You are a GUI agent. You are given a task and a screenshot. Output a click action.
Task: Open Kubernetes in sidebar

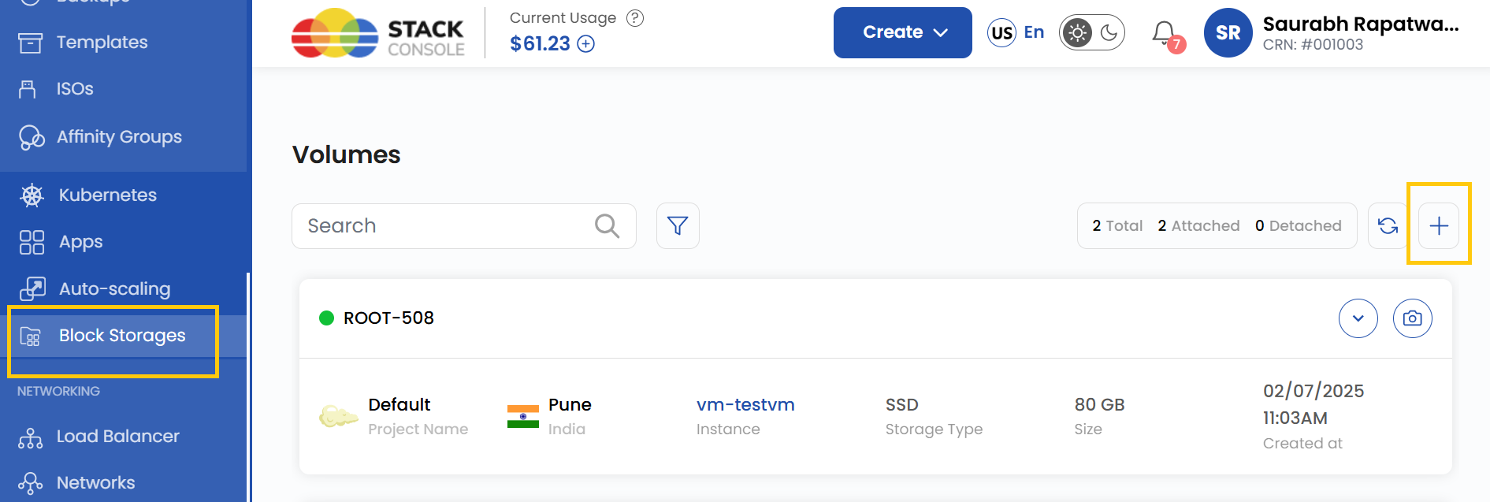point(107,195)
